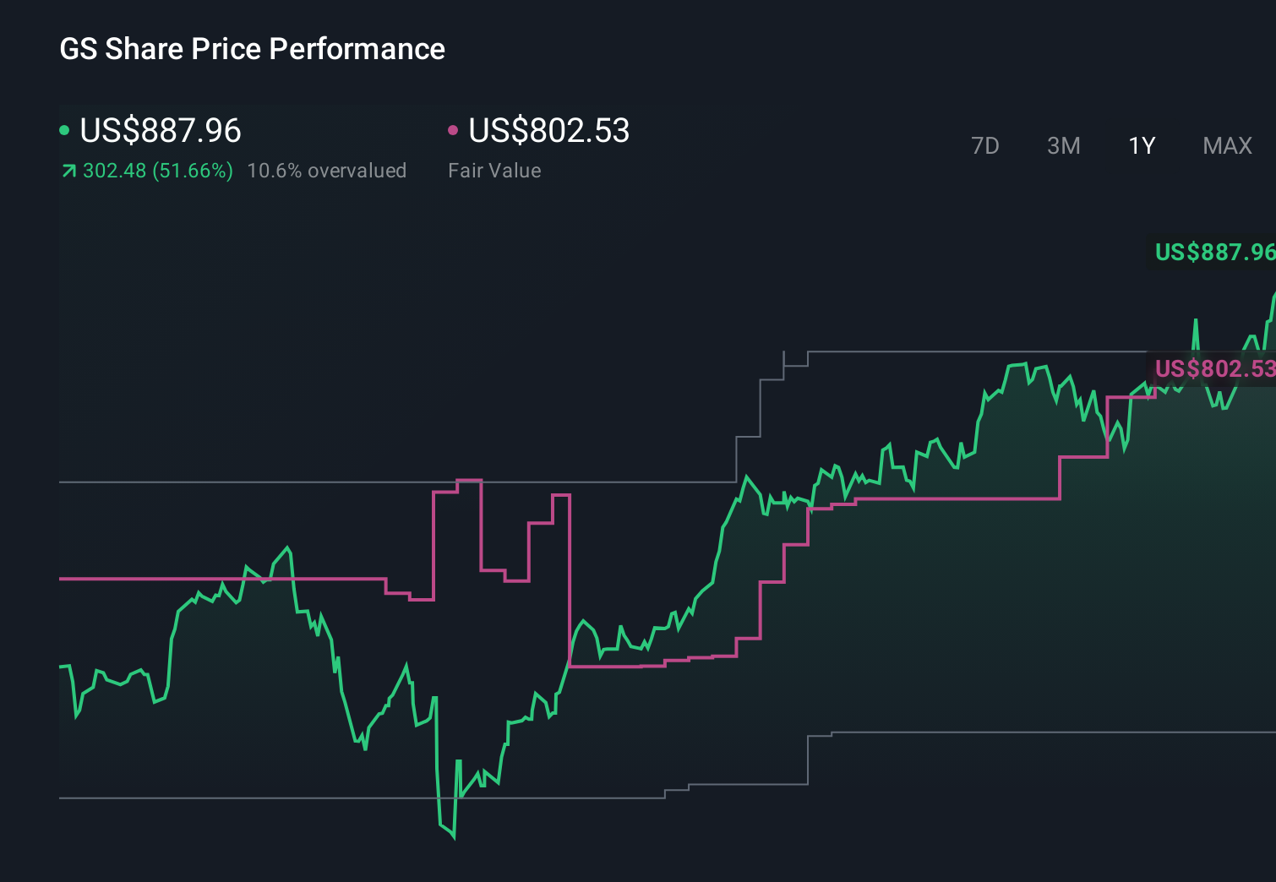Image resolution: width=1276 pixels, height=882 pixels.
Task: Select the US$887.96 price tag on chart
Action: (x=1215, y=252)
